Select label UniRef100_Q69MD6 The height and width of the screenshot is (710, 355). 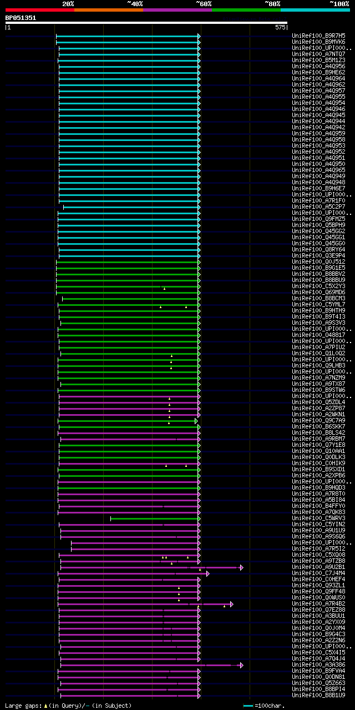point(318,293)
